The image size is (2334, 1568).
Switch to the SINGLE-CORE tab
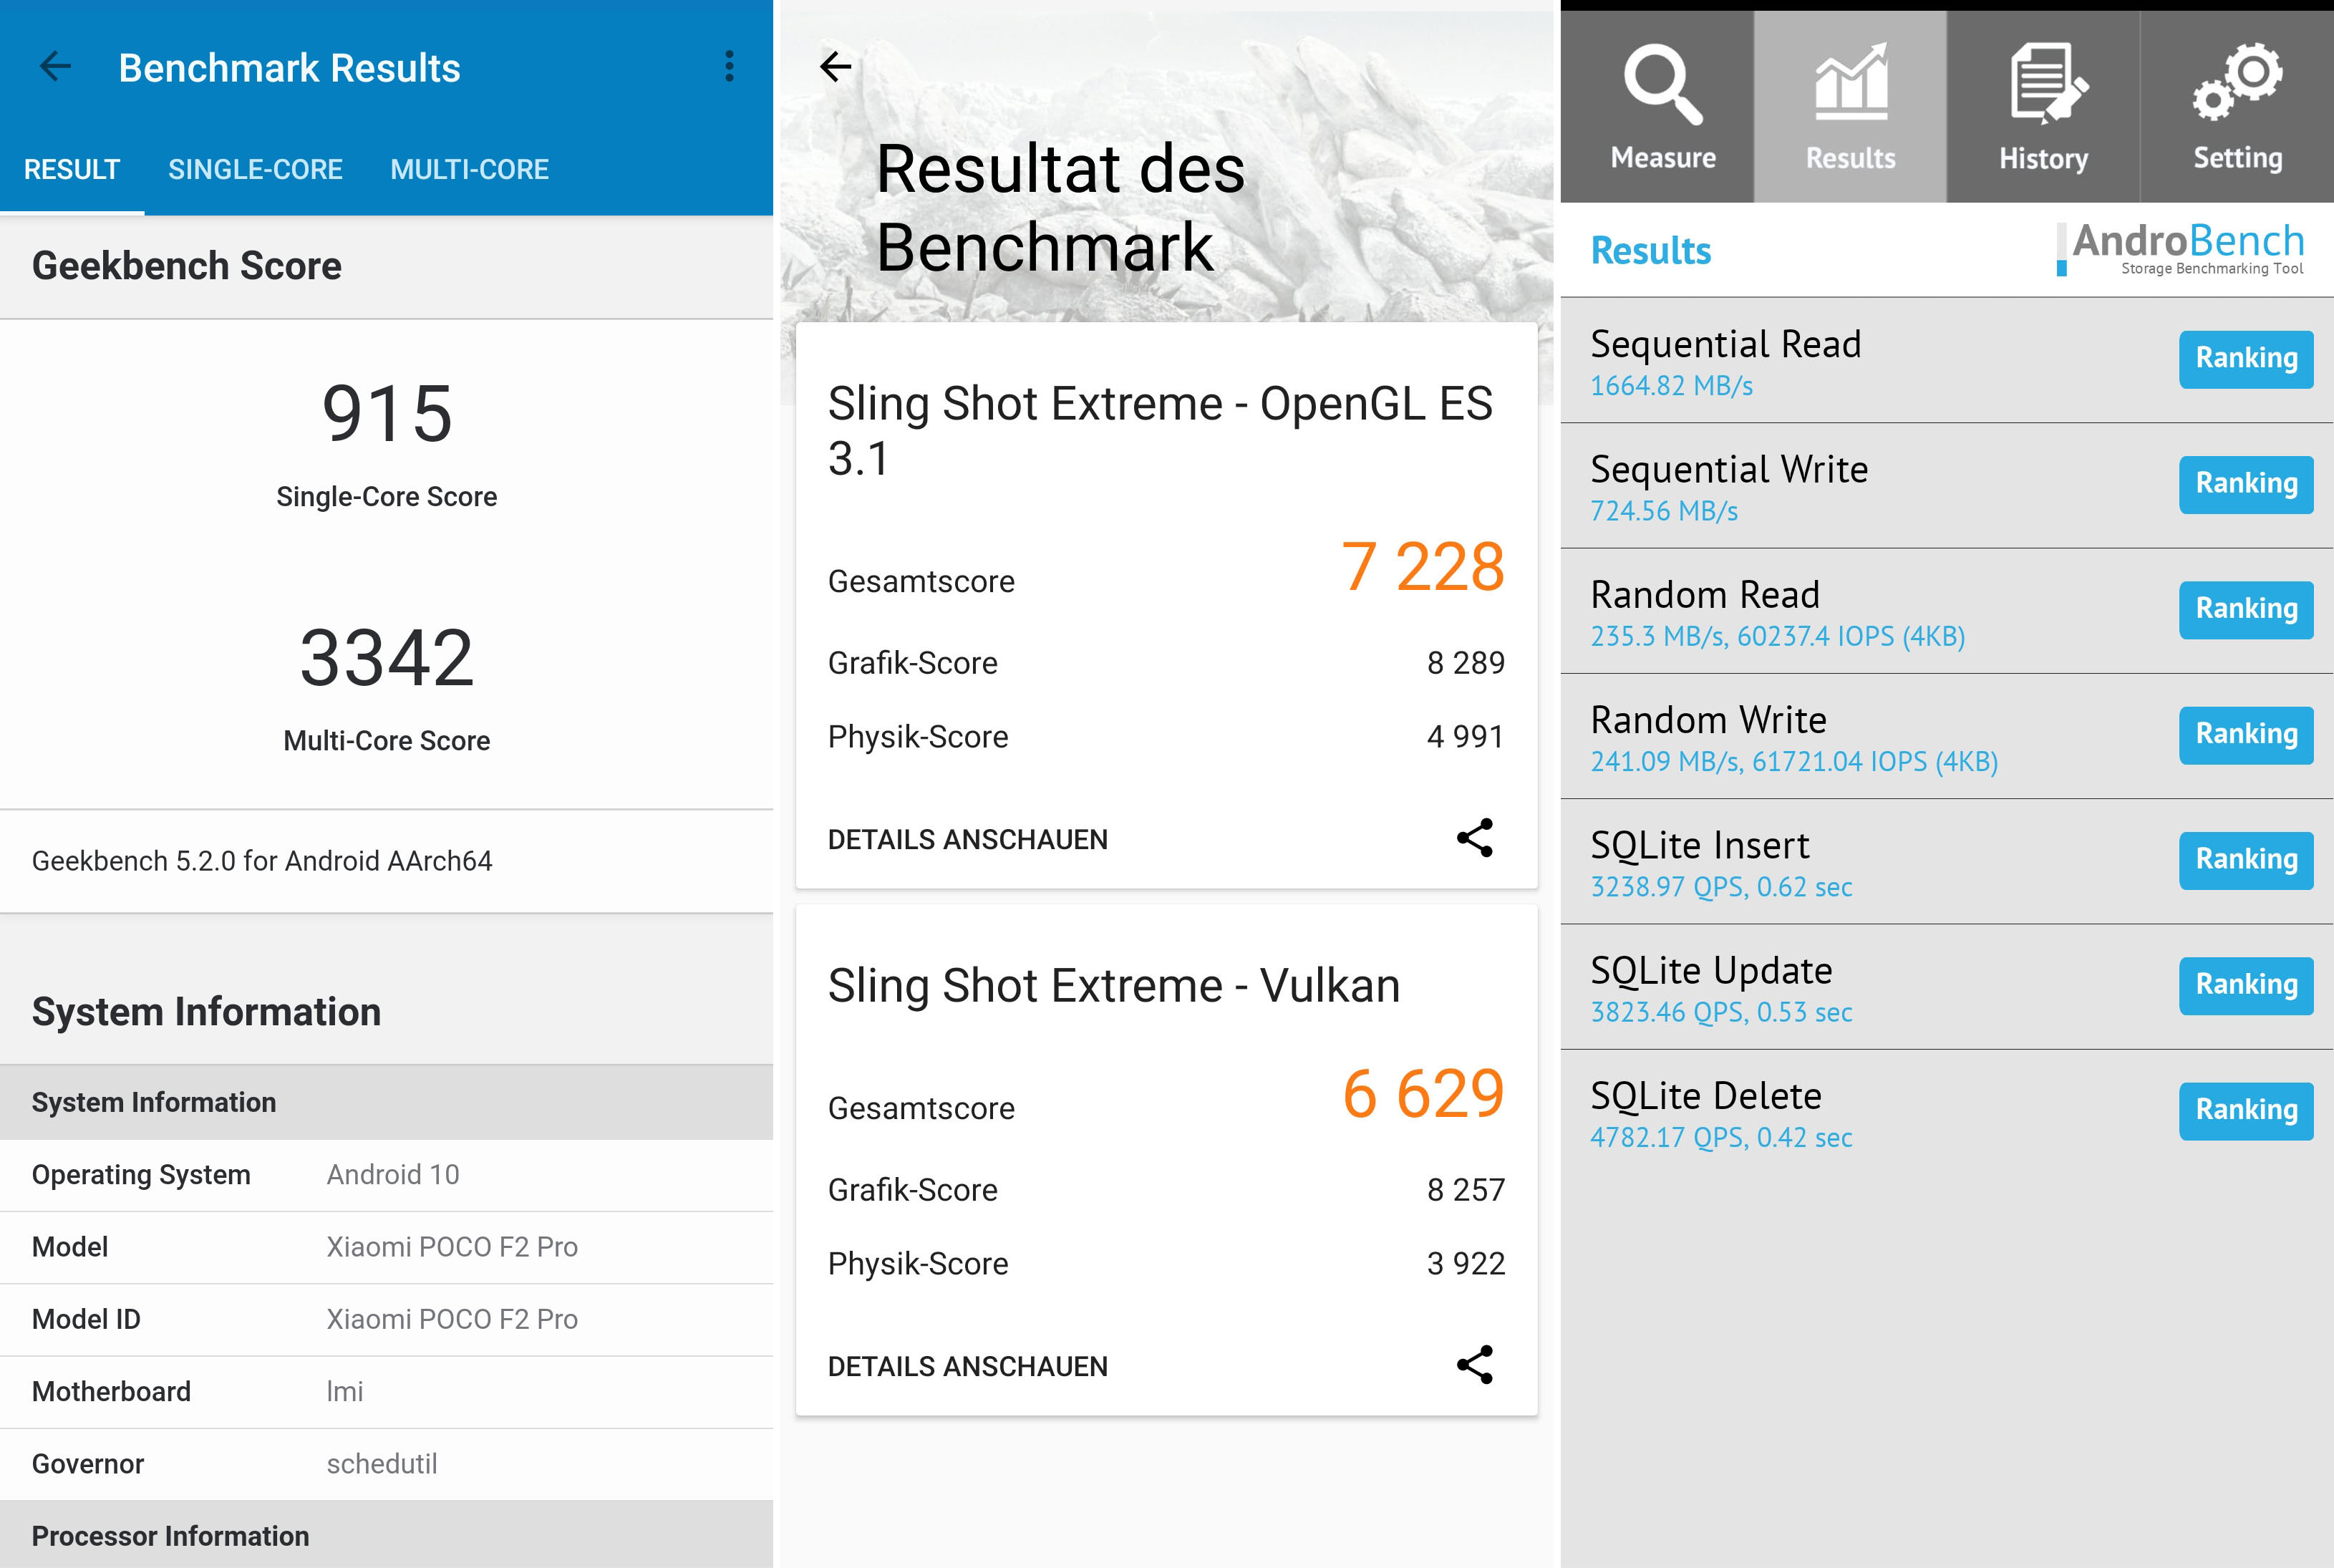255,169
